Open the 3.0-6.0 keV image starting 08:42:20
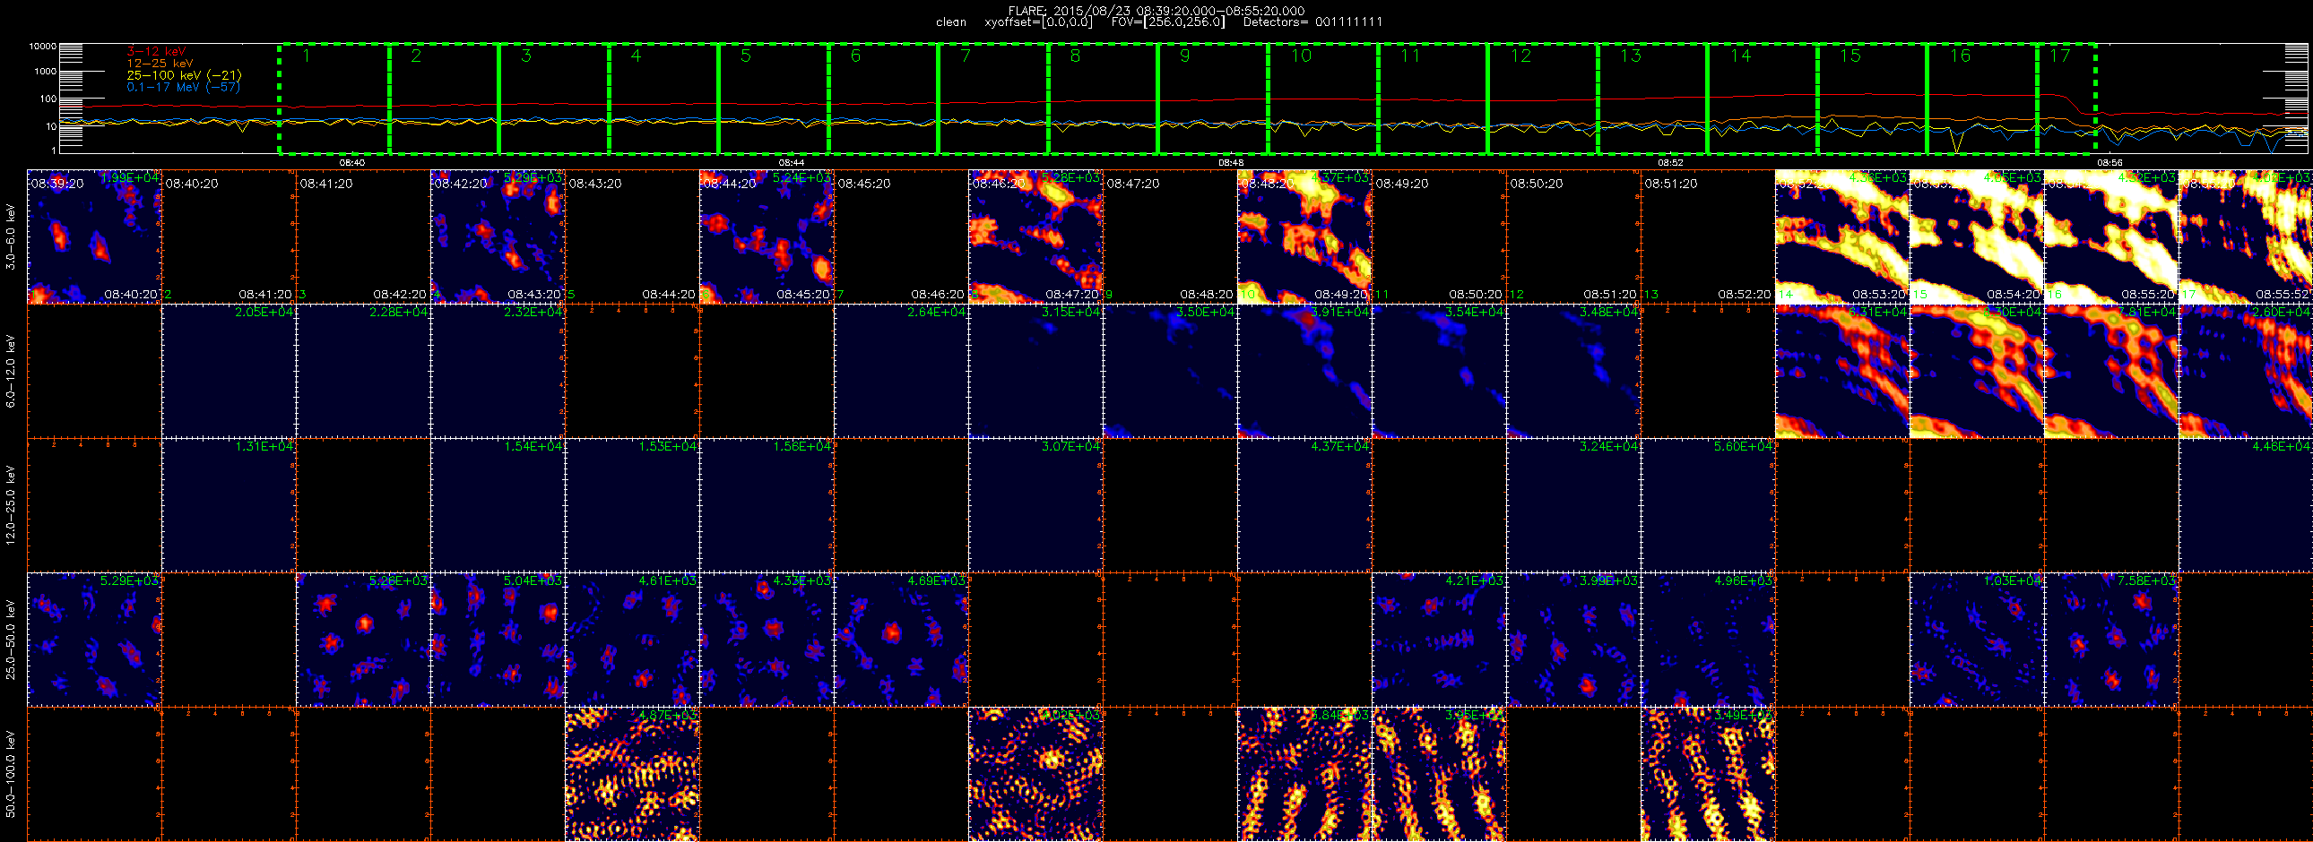 coord(498,236)
